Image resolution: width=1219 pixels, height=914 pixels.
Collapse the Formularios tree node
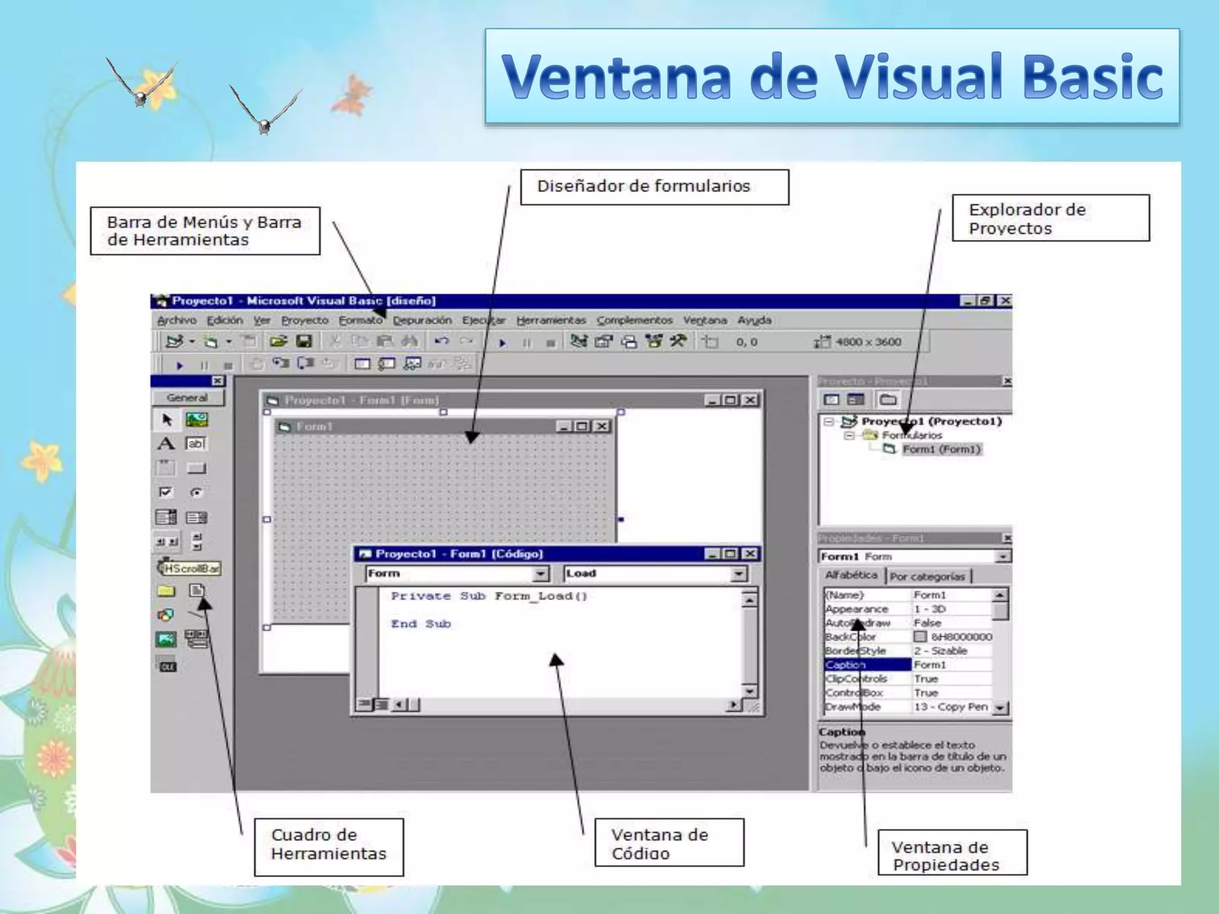tap(849, 436)
